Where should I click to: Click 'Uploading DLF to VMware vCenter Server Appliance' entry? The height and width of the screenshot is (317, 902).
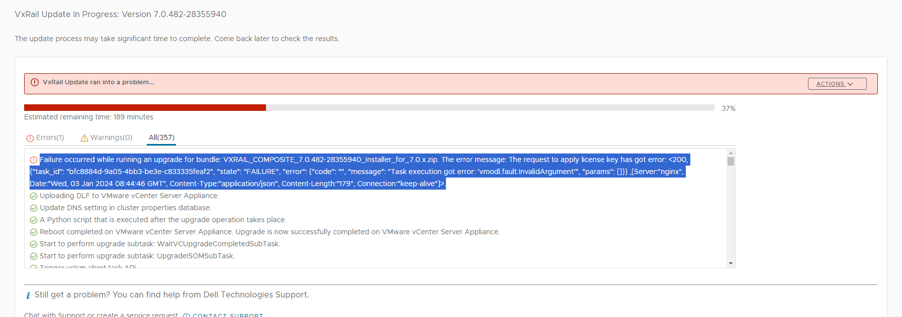point(129,196)
